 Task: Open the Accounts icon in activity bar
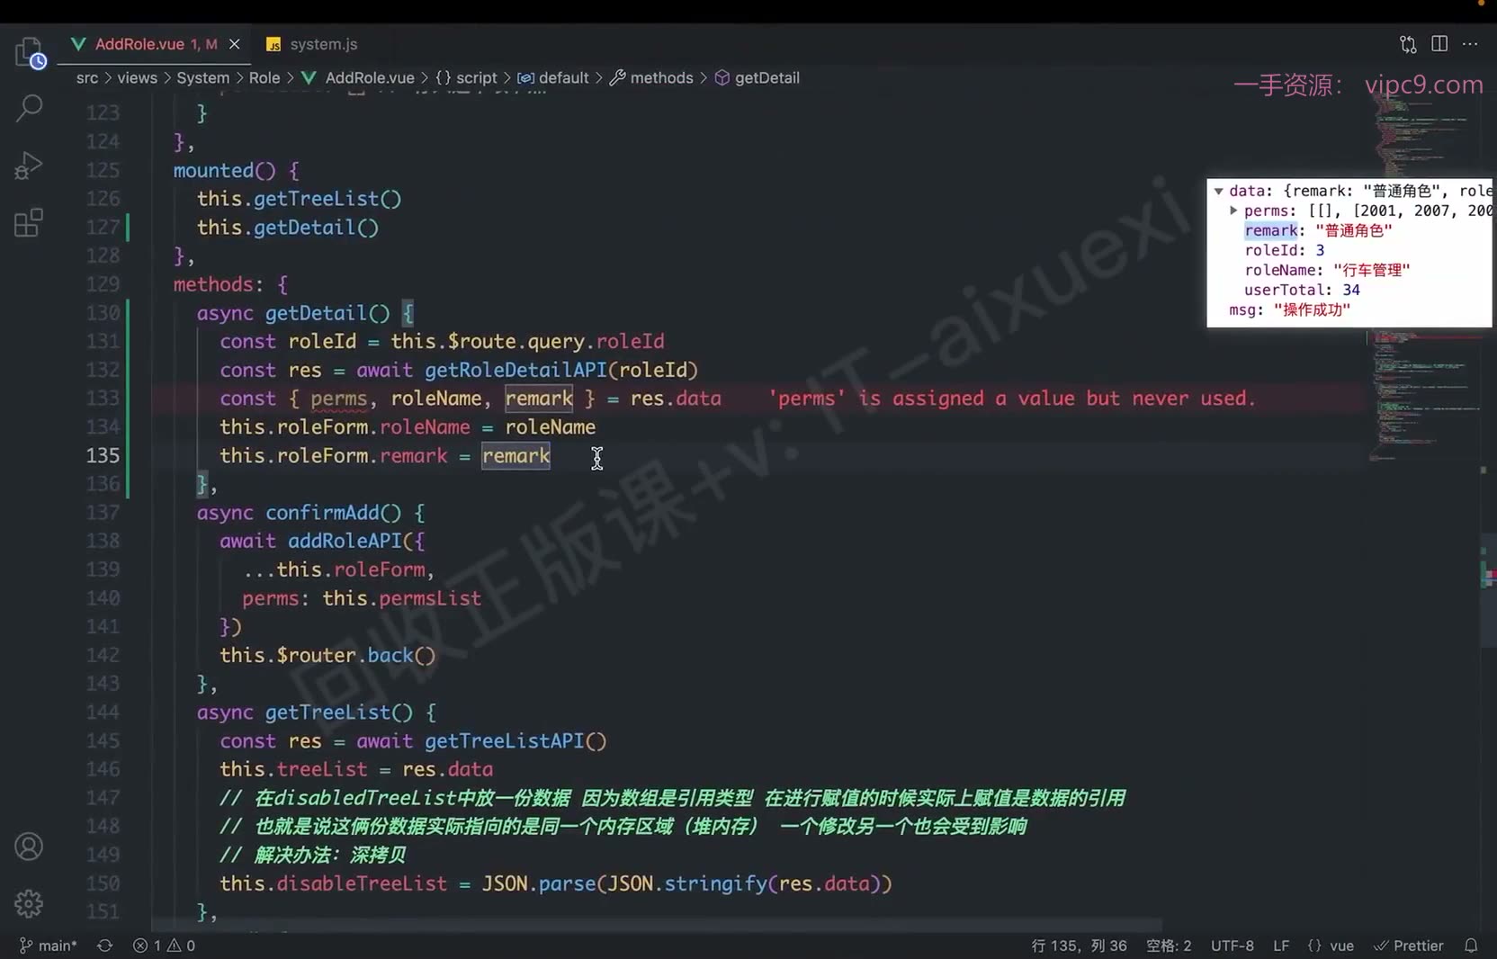29,847
